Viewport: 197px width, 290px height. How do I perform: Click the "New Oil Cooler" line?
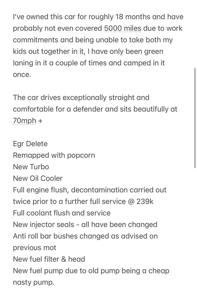[x=38, y=178]
